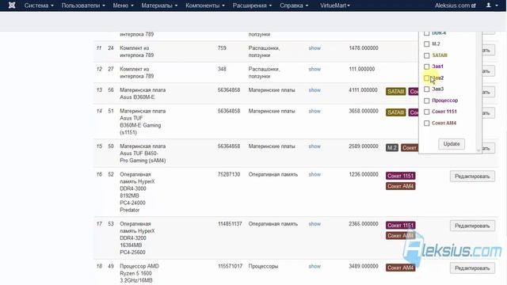Select the Сокет 1151 checkbox

tap(426, 112)
